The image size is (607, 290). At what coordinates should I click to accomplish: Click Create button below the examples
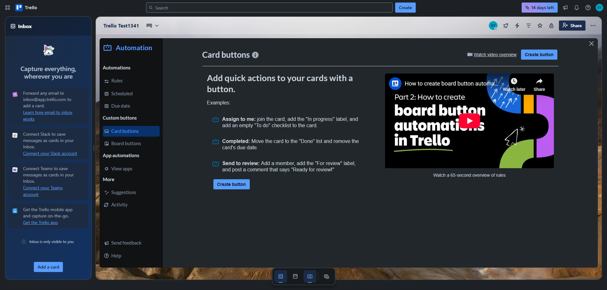pyautogui.click(x=231, y=184)
